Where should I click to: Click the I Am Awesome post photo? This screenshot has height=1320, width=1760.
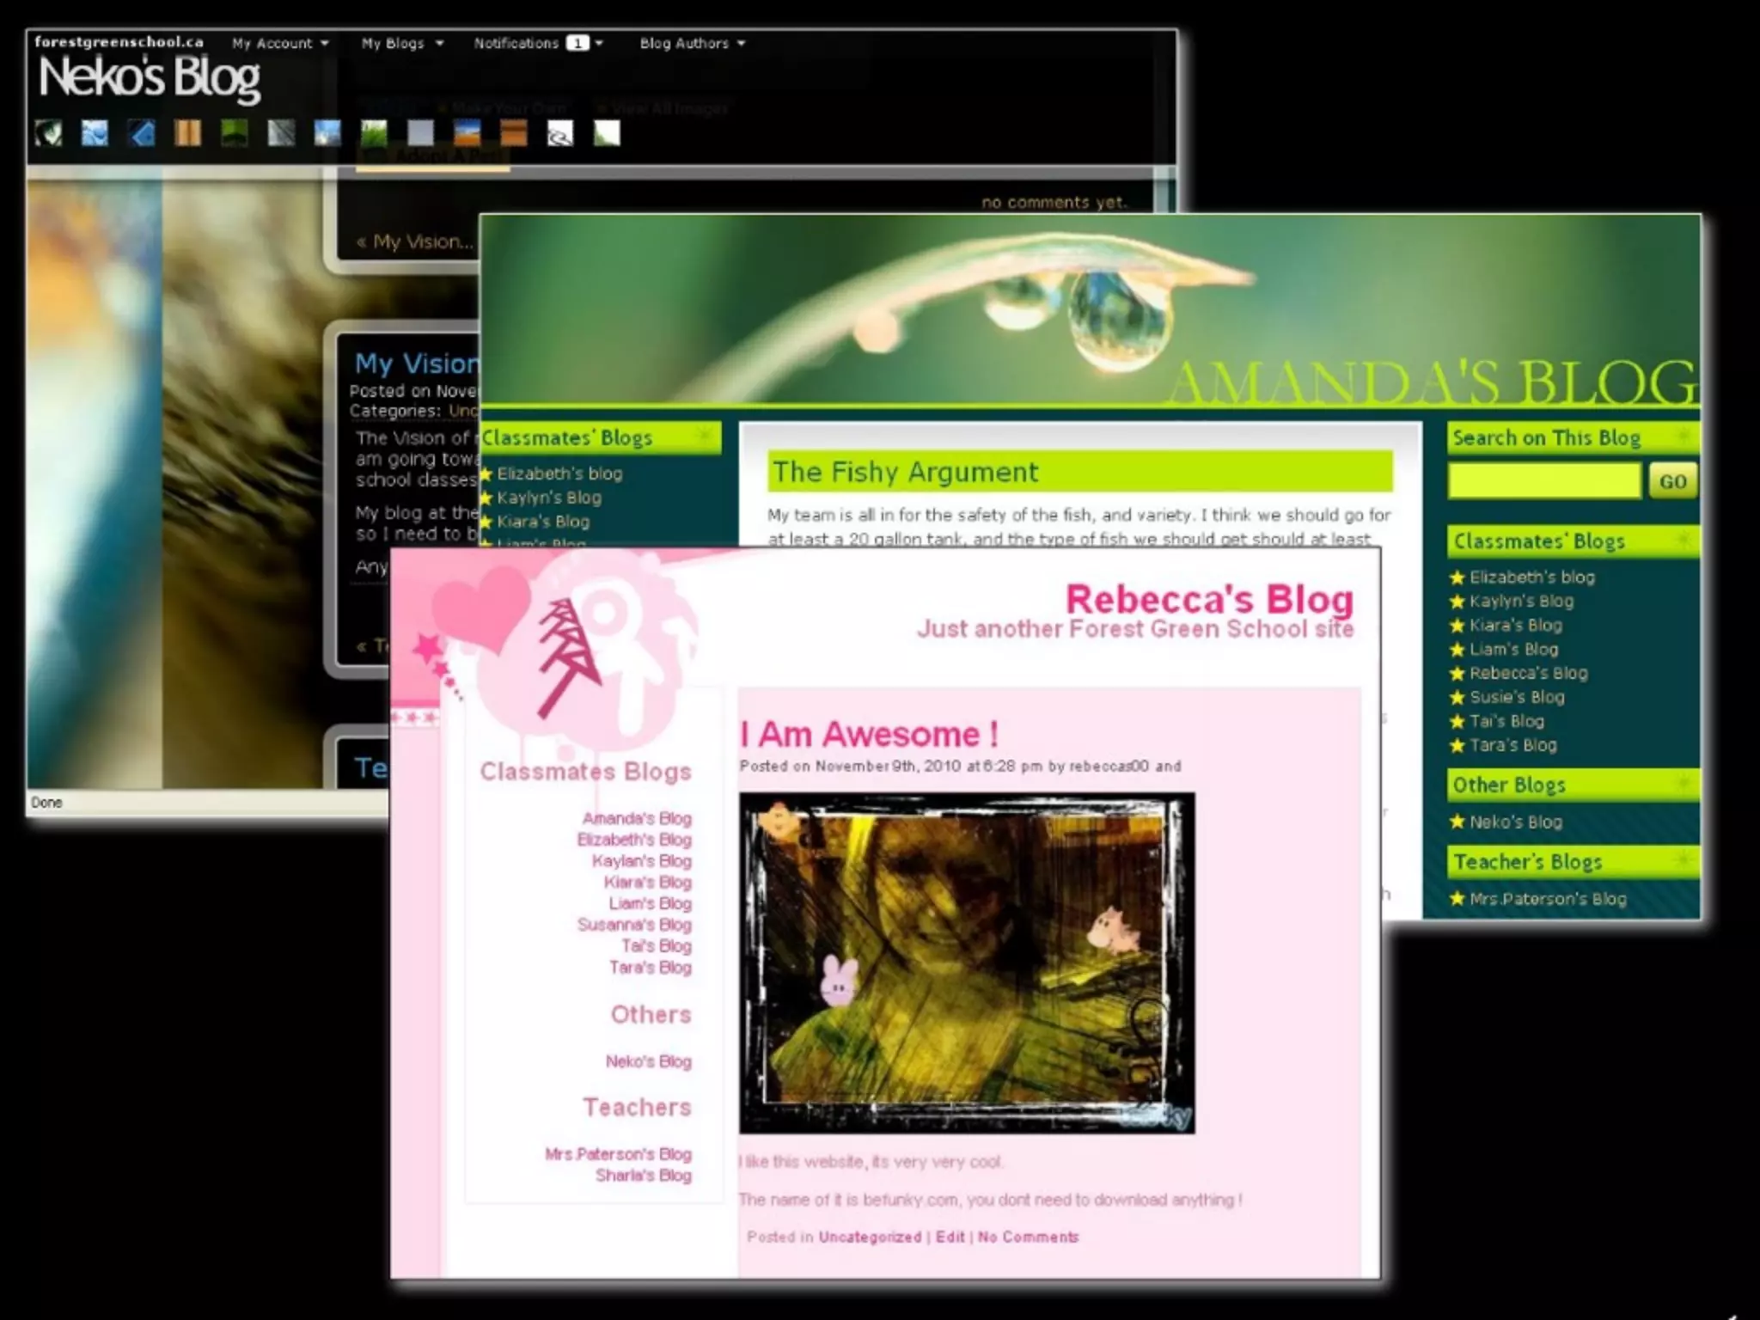[966, 962]
